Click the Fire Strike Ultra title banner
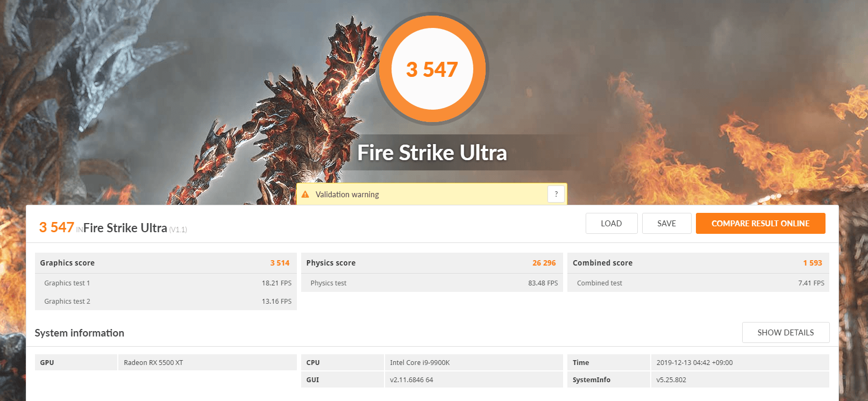 click(x=432, y=153)
